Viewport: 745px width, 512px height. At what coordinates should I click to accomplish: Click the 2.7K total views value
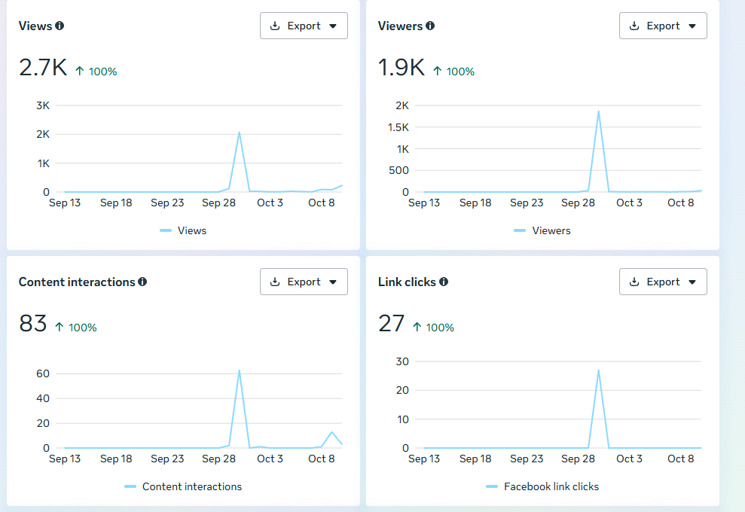click(43, 67)
